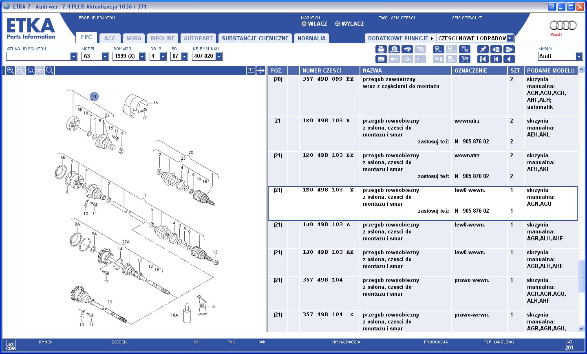The width and height of the screenshot is (587, 354).
Task: Click the parts list scroll-down arrow
Action: 581,328
